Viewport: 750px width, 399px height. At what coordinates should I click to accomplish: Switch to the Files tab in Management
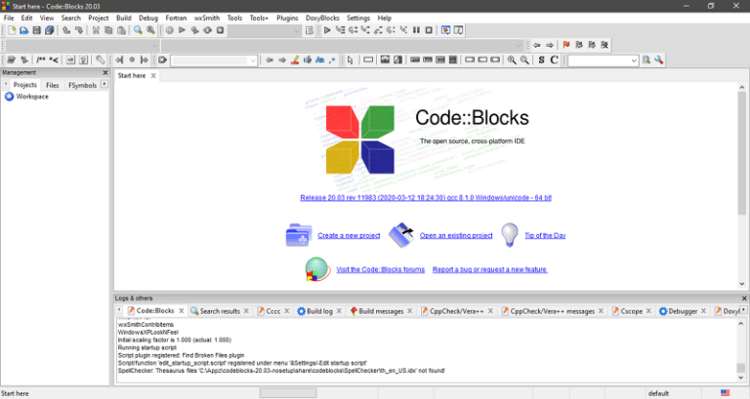click(52, 85)
